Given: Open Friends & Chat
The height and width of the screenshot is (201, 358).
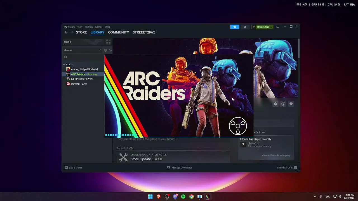Looking at the screenshot, I should pyautogui.click(x=287, y=167).
